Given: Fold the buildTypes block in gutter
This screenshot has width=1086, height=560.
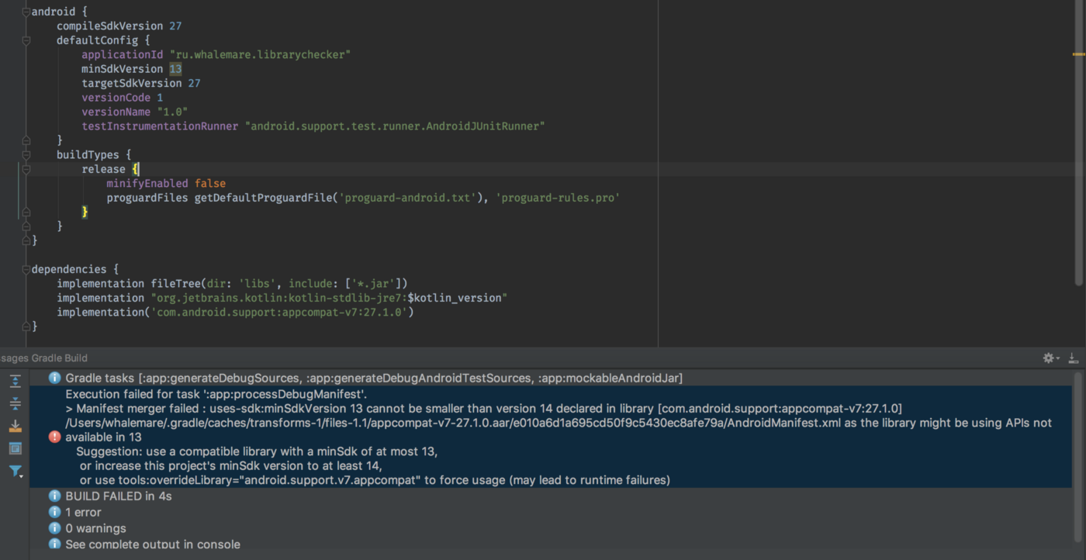Looking at the screenshot, I should [26, 155].
